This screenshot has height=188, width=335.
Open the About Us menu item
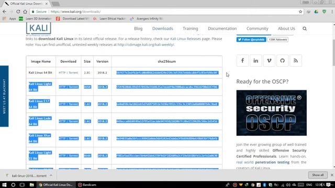pos(286,29)
